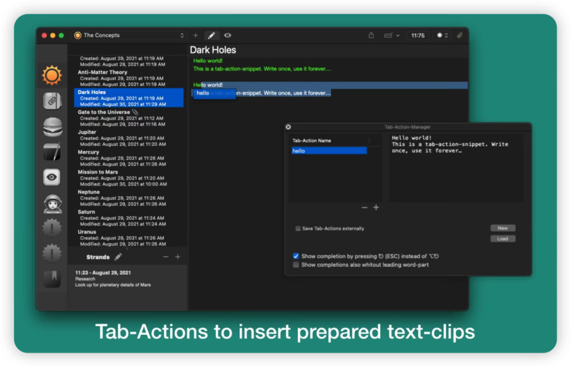This screenshot has height=367, width=571.
Task: Select the Mission to Mars note
Action: click(98, 172)
